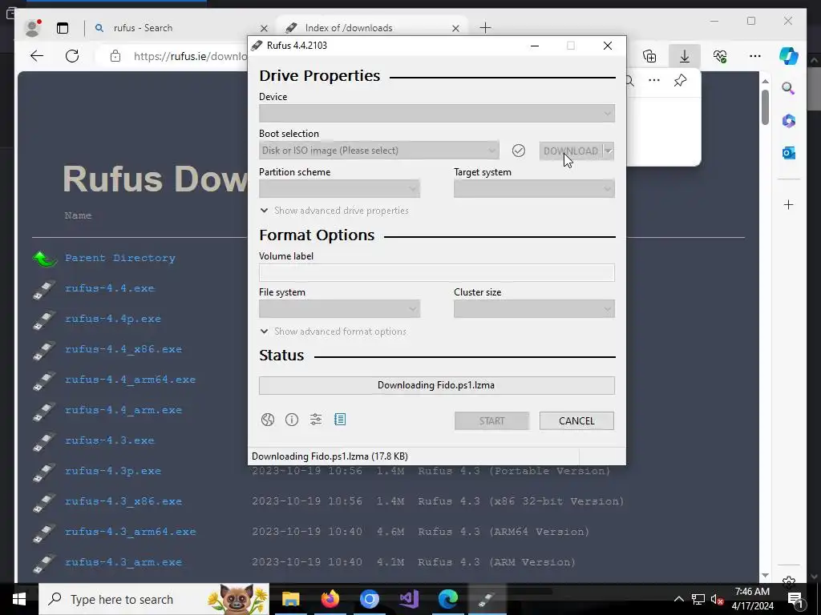821x615 pixels.
Task: Click the page vertical scrollbar thumb
Action: pos(765,107)
